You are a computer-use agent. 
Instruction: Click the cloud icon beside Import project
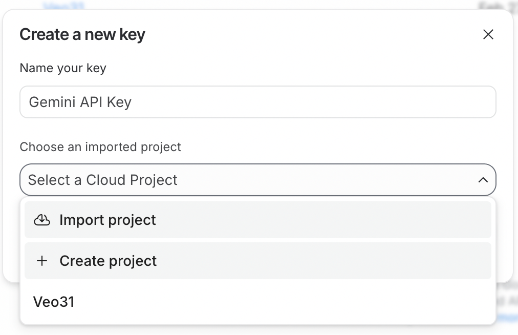point(42,219)
